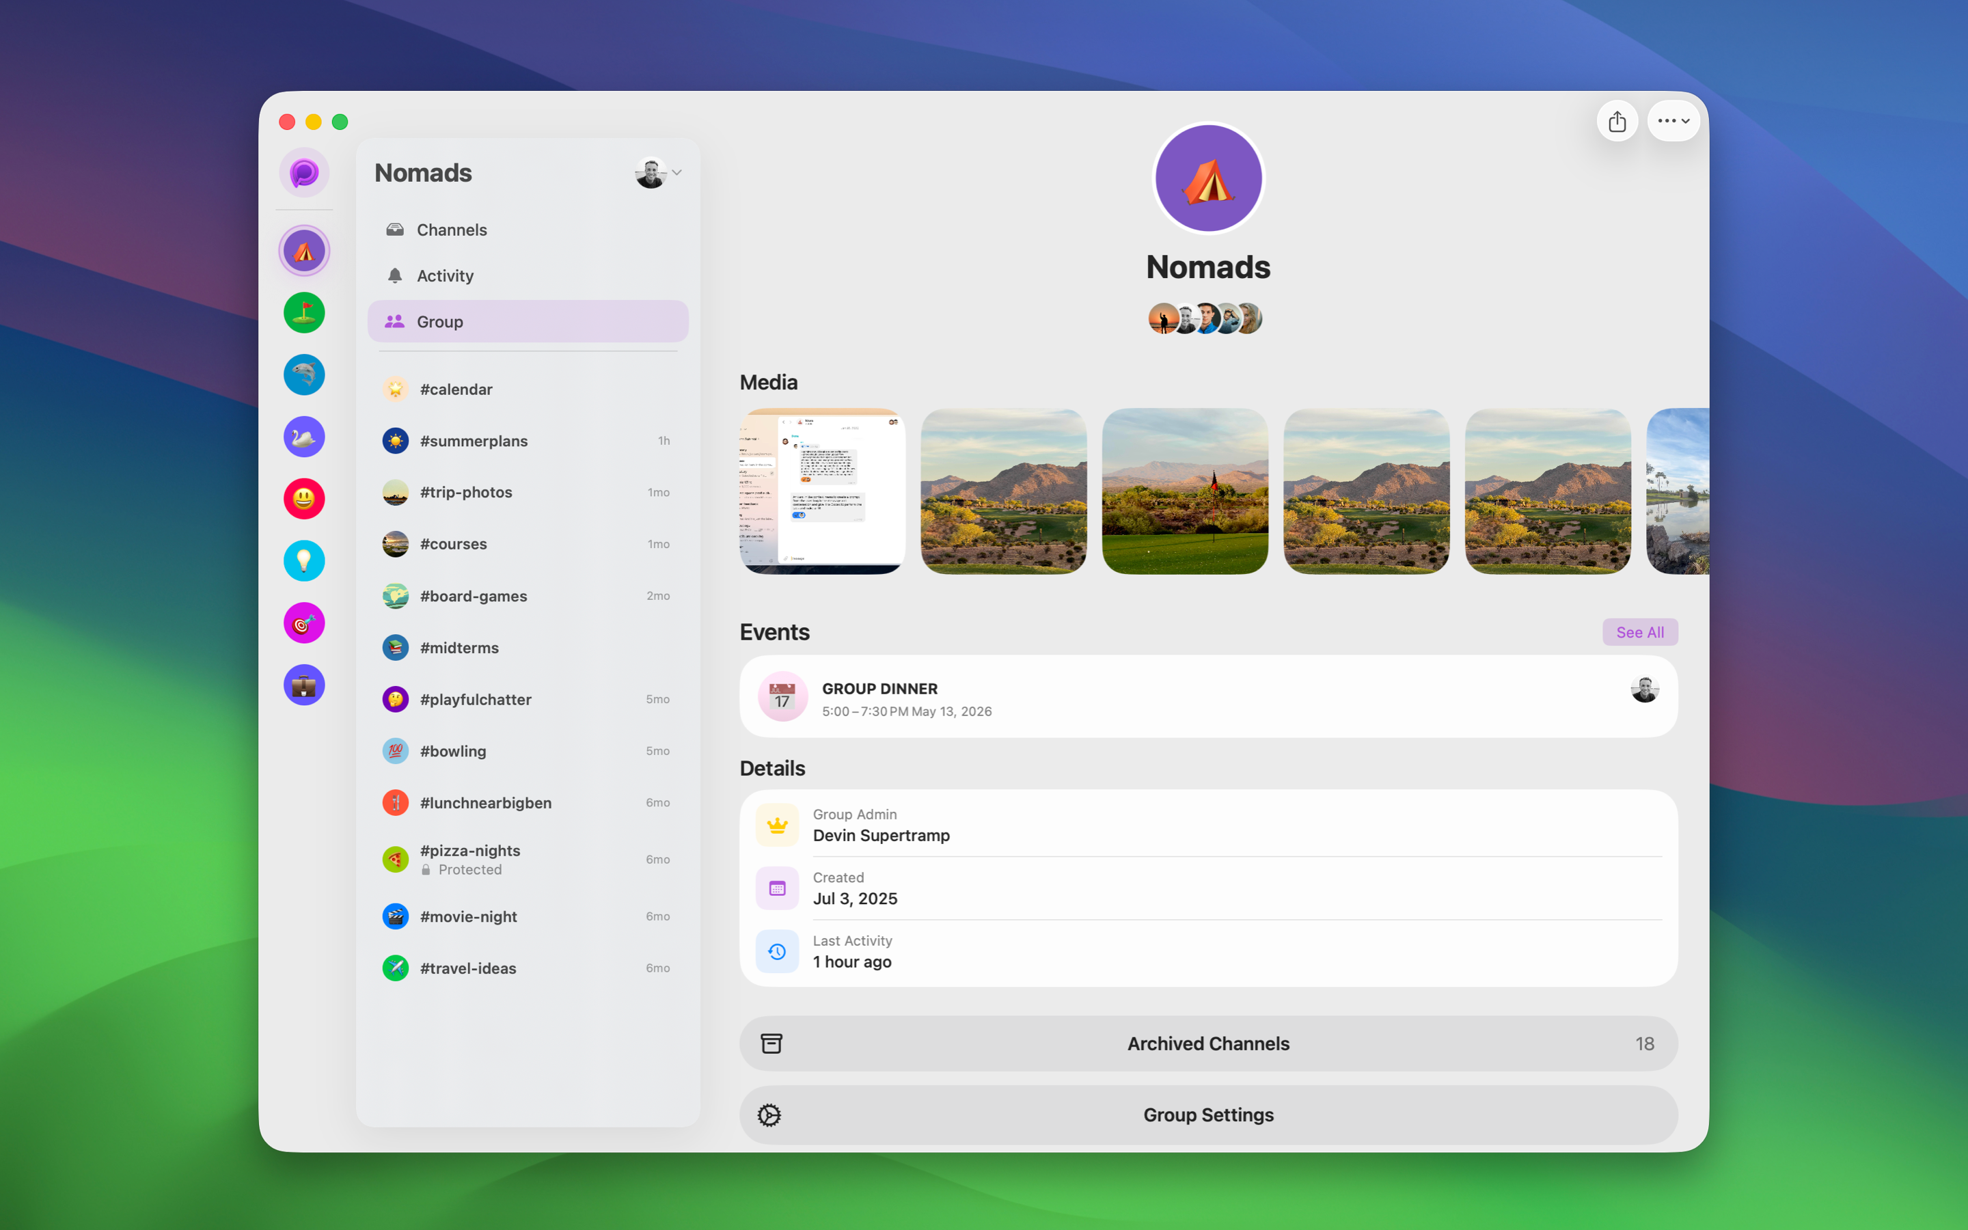
Task: Open the #summerplans channel
Action: point(528,441)
